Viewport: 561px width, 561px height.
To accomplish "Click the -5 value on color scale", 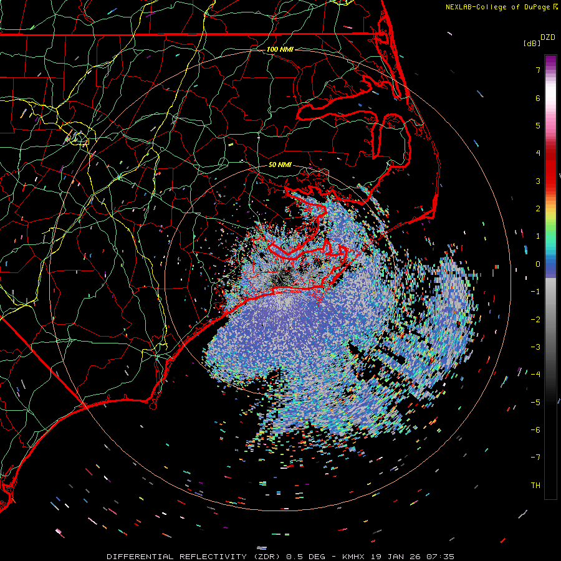I will coord(535,403).
